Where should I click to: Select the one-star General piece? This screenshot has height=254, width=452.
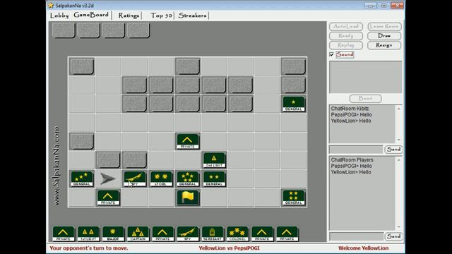pyautogui.click(x=294, y=104)
